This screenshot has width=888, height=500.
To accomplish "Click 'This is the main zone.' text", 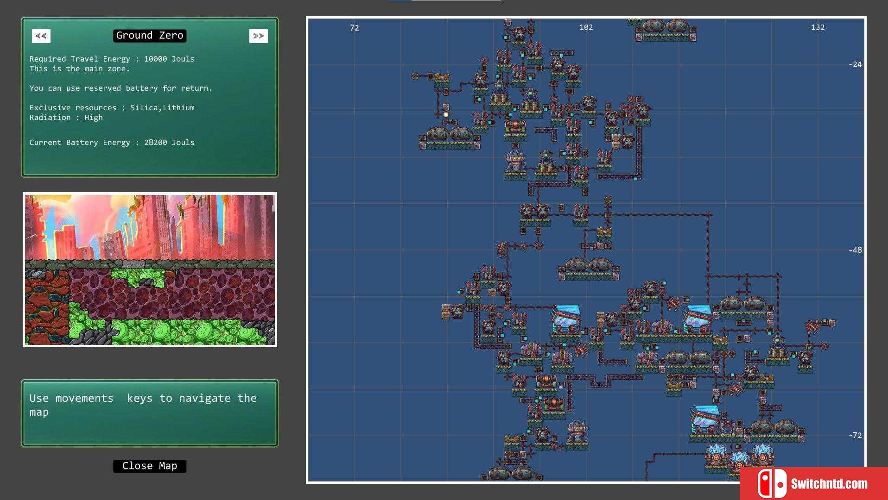I will pos(79,69).
